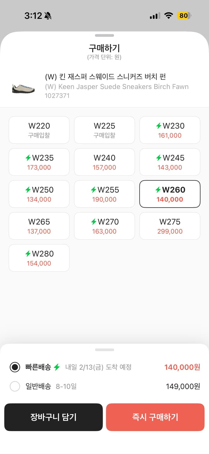This screenshot has height=454, width=209.
Task: Tap the delivery panel drag handle
Action: click(x=104, y=350)
